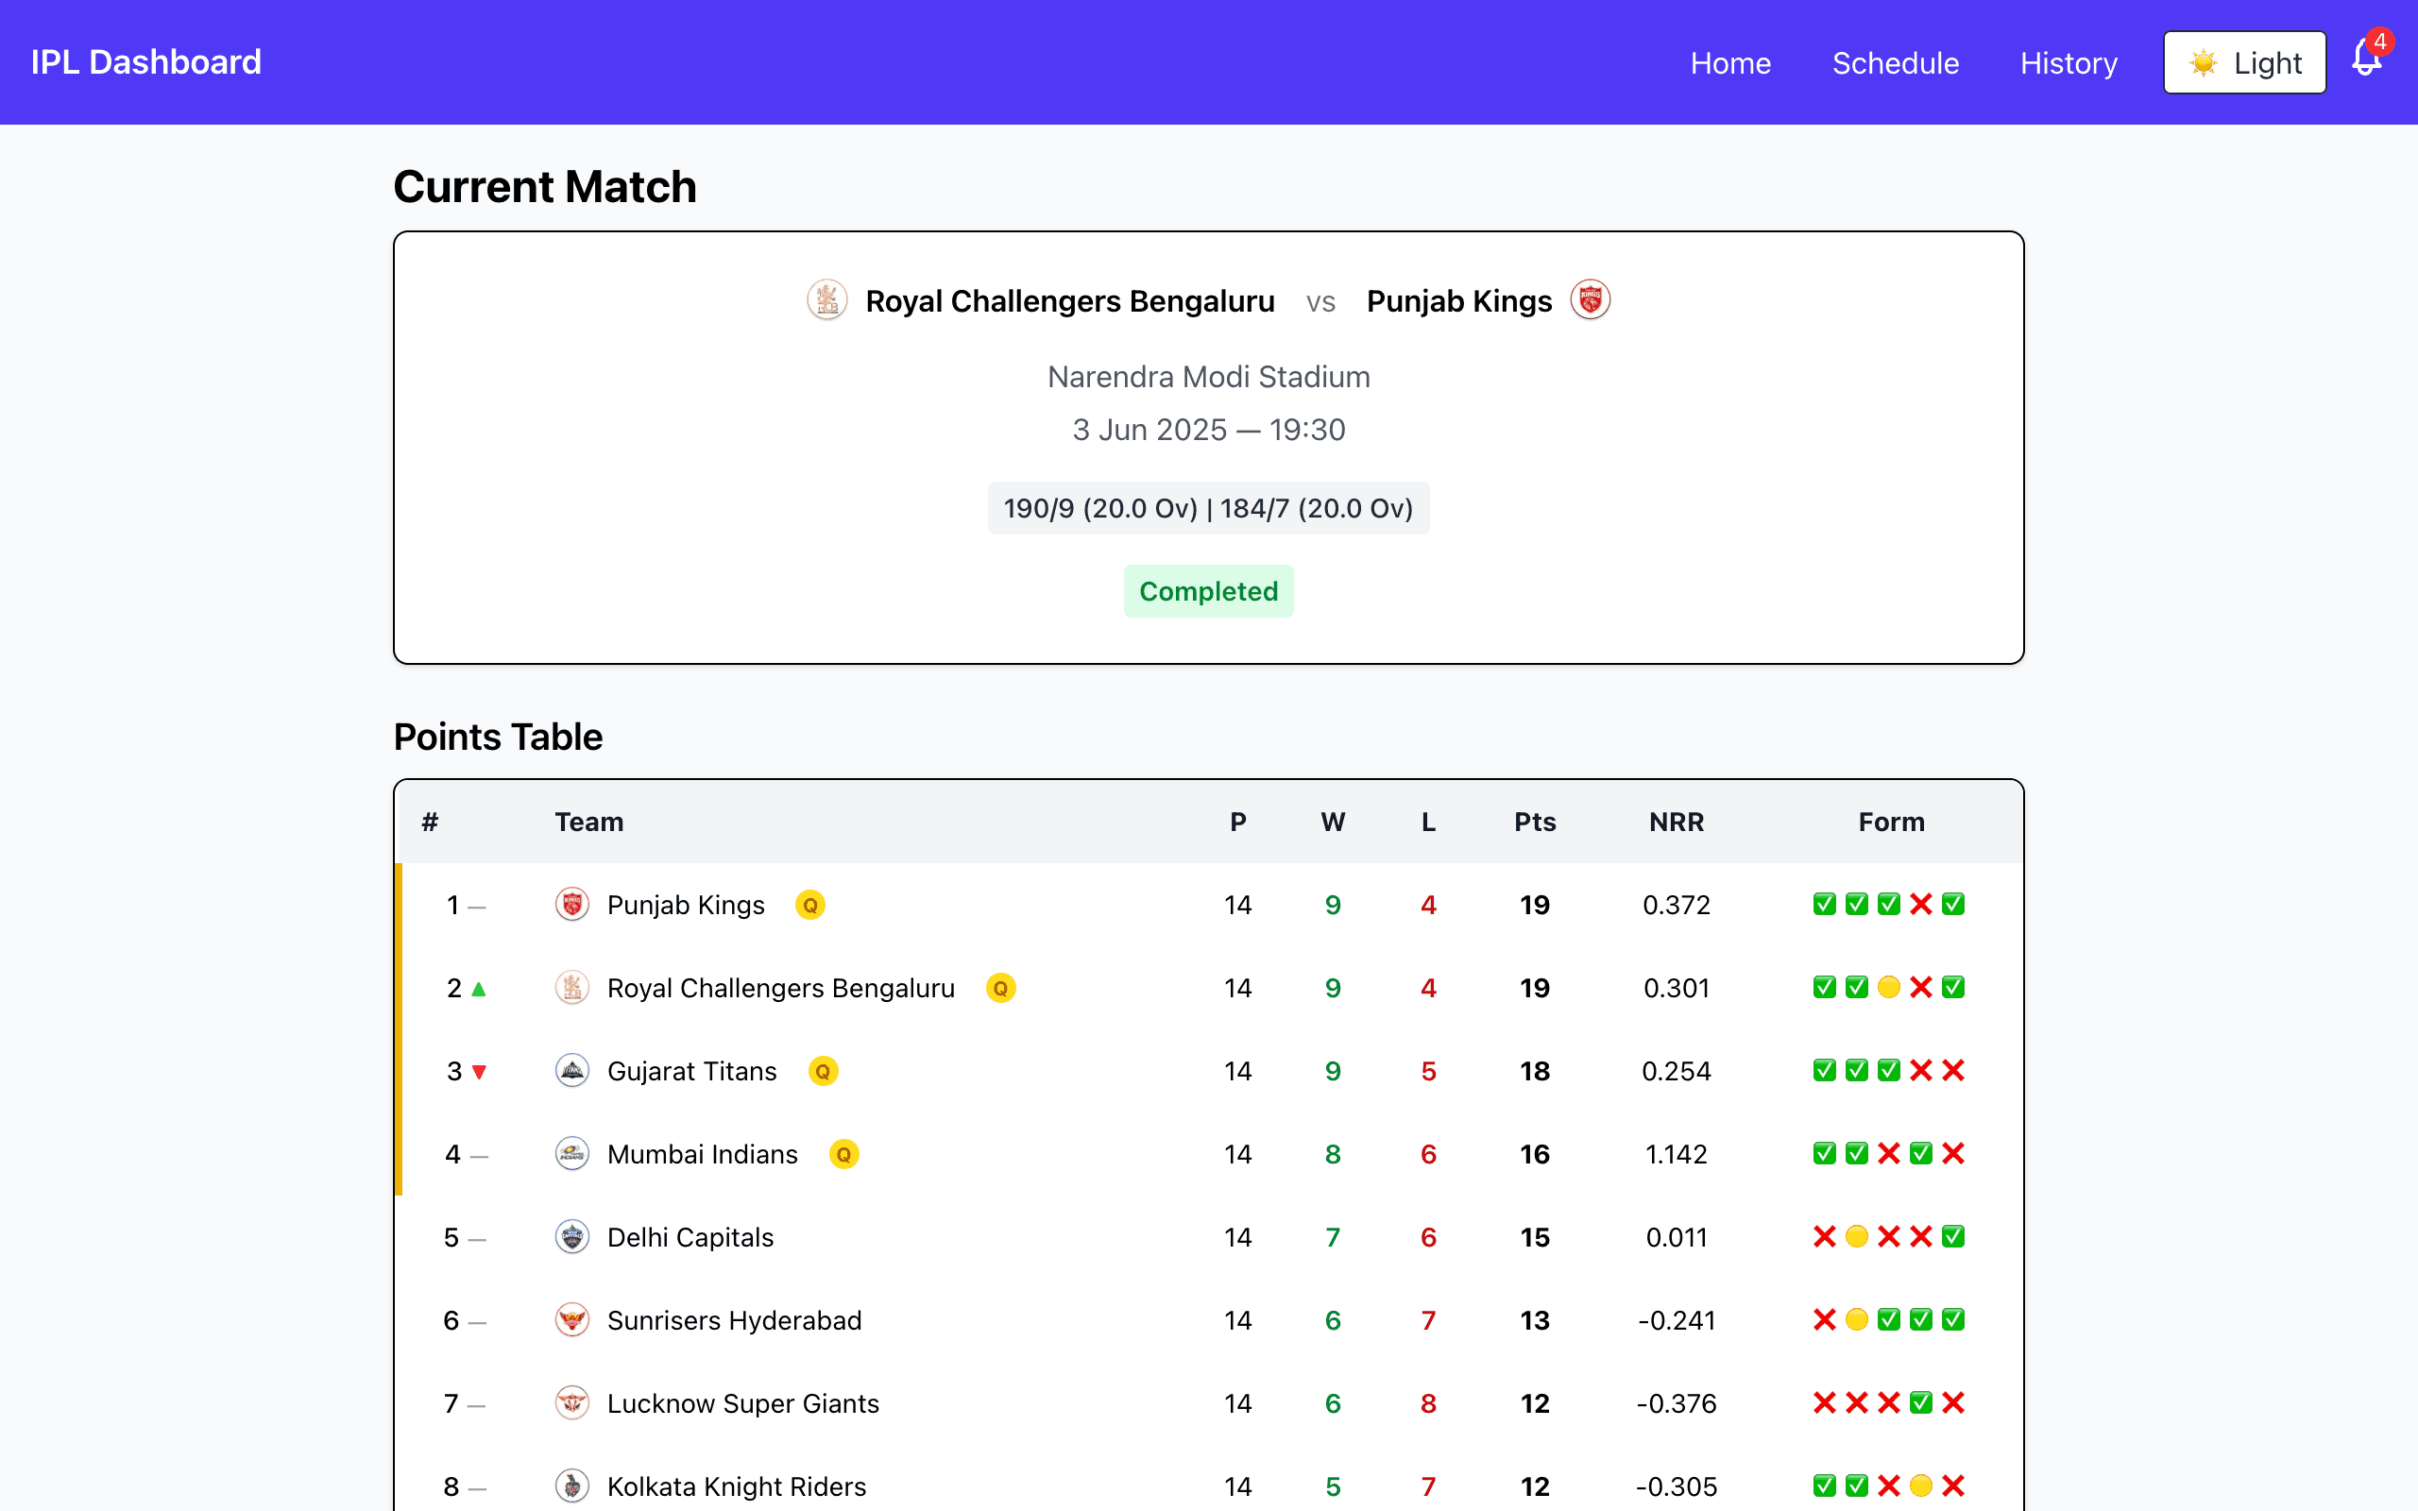The height and width of the screenshot is (1511, 2418).
Task: Select the Gujarat Titans team name
Action: [691, 1071]
